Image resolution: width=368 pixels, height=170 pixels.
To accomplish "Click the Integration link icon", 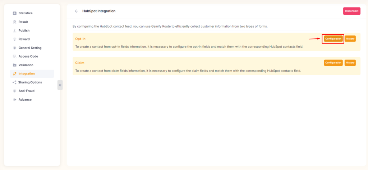I will point(14,74).
